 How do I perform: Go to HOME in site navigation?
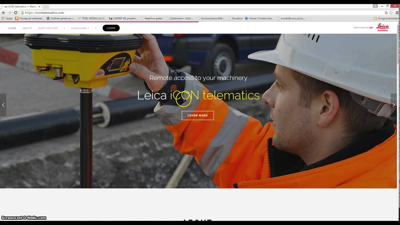(x=12, y=28)
